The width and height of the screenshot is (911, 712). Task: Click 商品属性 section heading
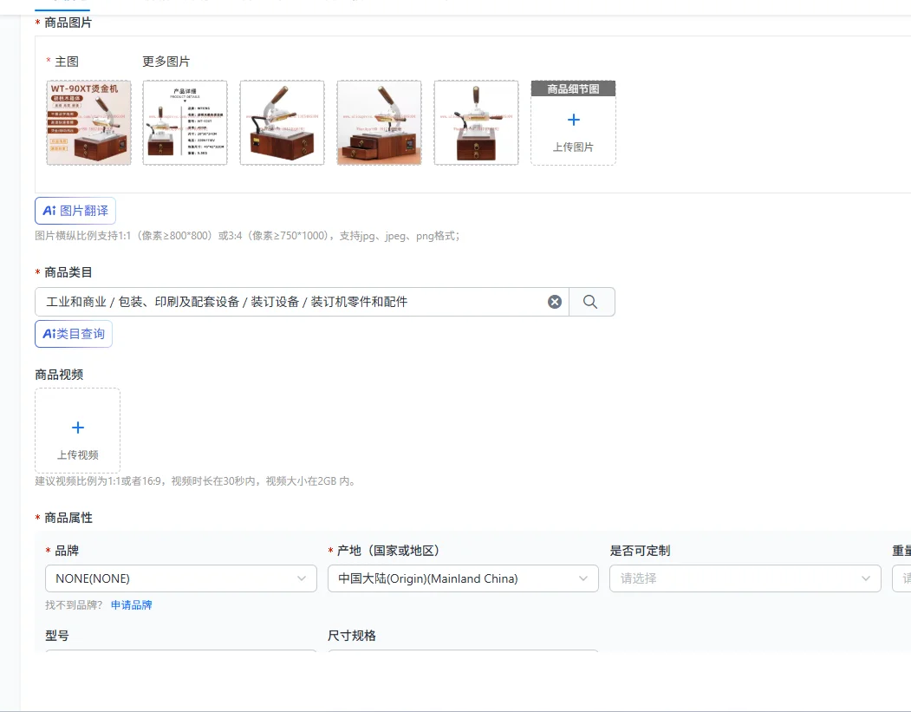(x=68, y=517)
